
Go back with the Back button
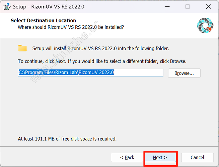pyautogui.click(x=127, y=157)
